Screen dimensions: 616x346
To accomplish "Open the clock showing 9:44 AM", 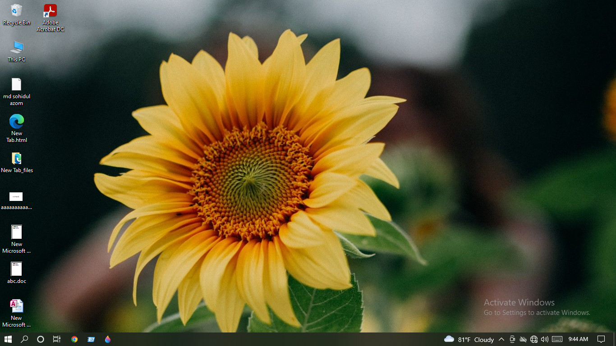I will (578, 339).
